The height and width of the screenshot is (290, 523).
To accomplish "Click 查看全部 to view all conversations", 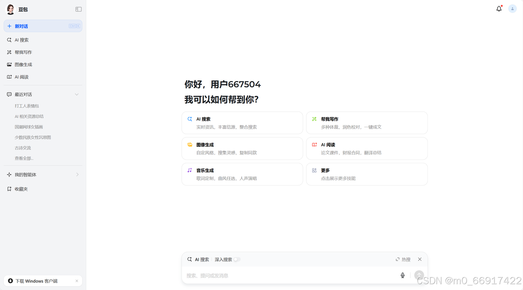I will pos(24,158).
